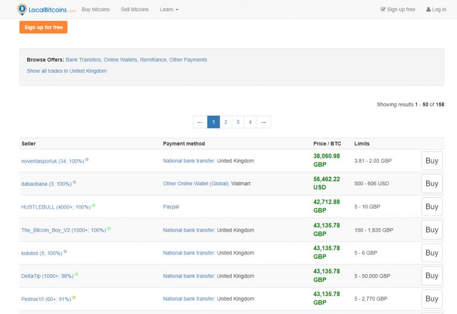Jump to results page 3
This screenshot has height=314, width=457.
coord(238,122)
